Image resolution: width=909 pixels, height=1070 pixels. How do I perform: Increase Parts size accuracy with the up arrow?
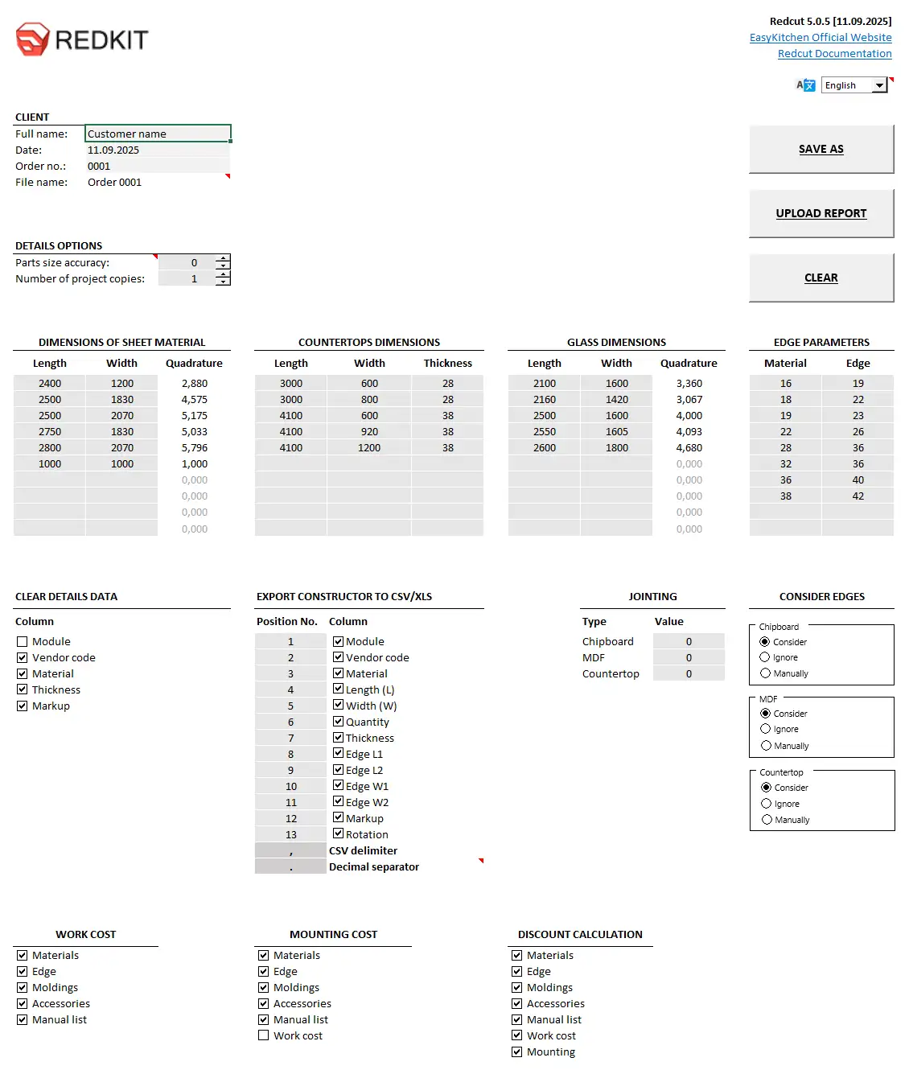[x=222, y=257]
